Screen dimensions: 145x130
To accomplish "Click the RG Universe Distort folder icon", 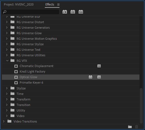I will (12, 22).
